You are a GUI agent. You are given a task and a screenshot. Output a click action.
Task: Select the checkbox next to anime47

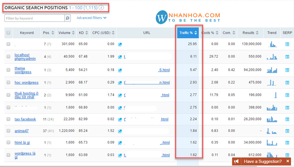[x=8, y=131]
